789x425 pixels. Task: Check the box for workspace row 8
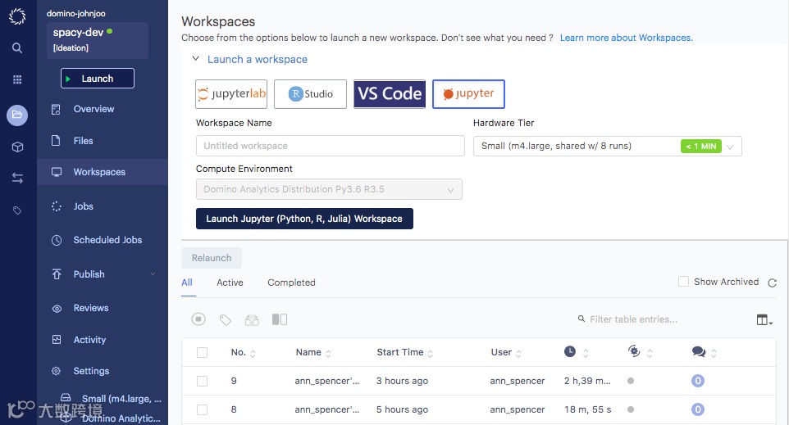(x=202, y=410)
